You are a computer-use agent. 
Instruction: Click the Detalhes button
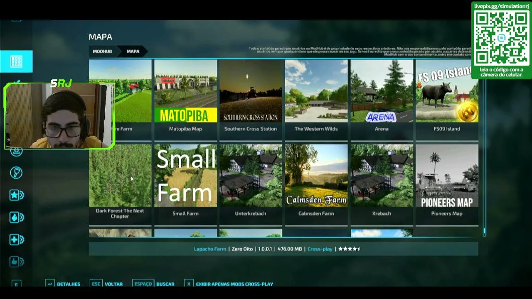click(x=69, y=284)
